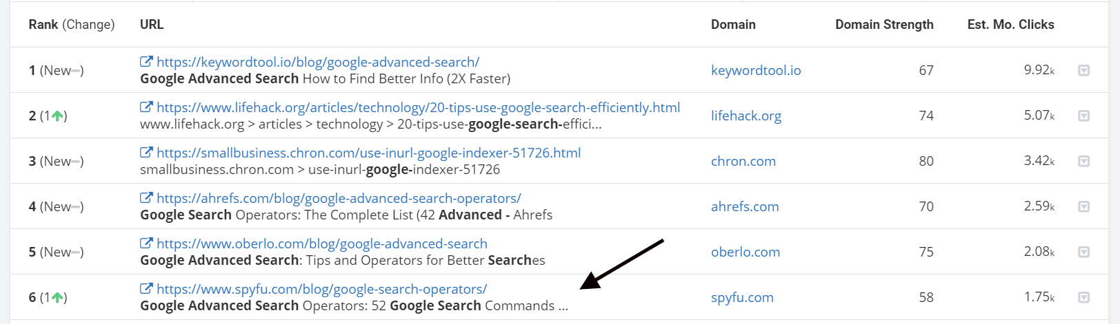Open row dropdown for spyfu.com result
This screenshot has height=324, width=1120.
click(x=1083, y=297)
